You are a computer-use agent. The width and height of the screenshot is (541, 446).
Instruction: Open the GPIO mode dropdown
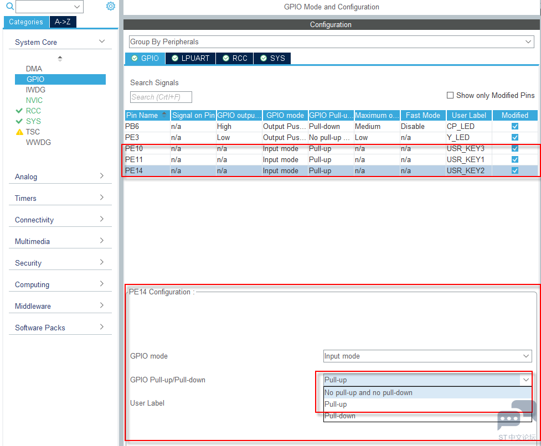(x=427, y=356)
